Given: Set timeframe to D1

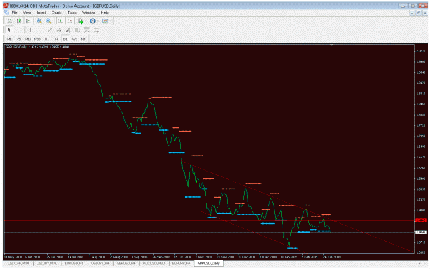Looking at the screenshot, I should pyautogui.click(x=66, y=39).
